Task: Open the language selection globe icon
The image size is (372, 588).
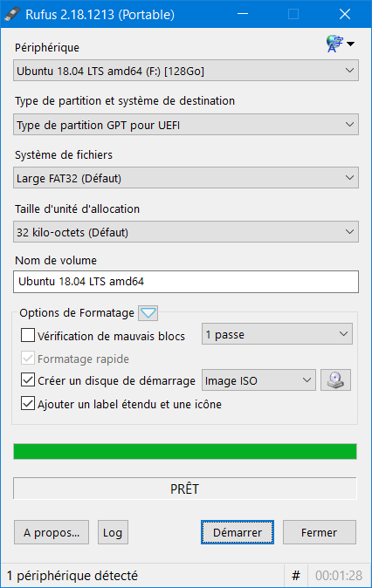Action: click(340, 44)
